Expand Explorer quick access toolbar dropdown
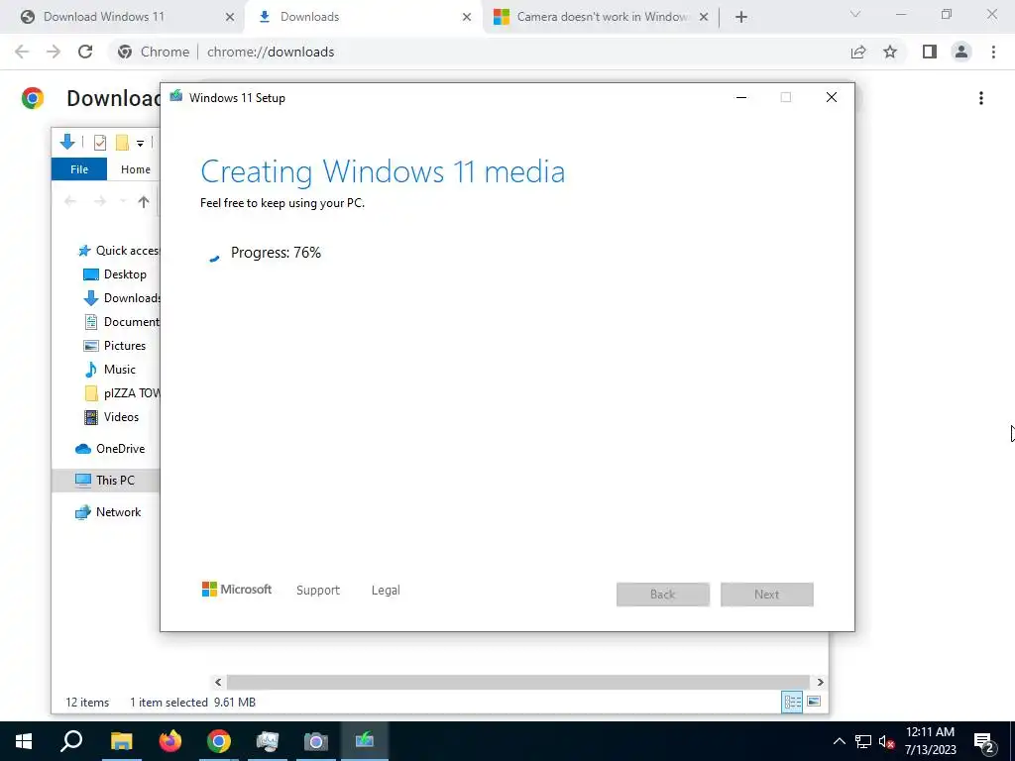This screenshot has height=761, width=1015. [x=140, y=143]
